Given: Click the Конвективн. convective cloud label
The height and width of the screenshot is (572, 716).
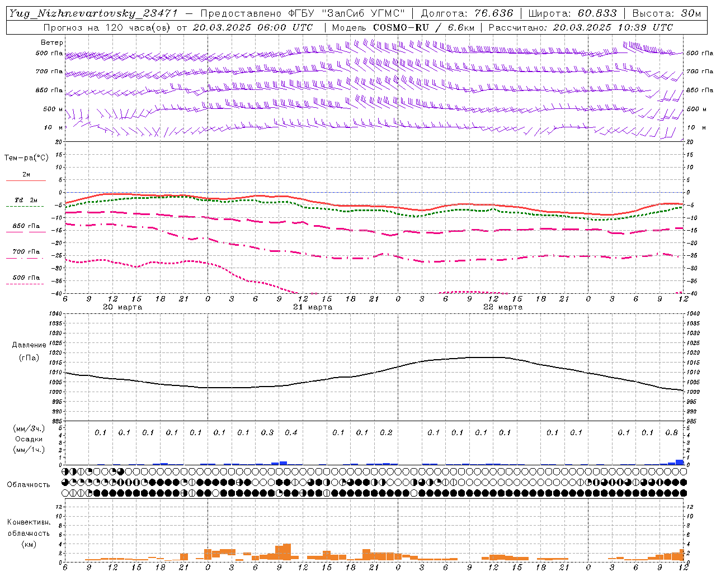Looking at the screenshot, I should (x=29, y=522).
